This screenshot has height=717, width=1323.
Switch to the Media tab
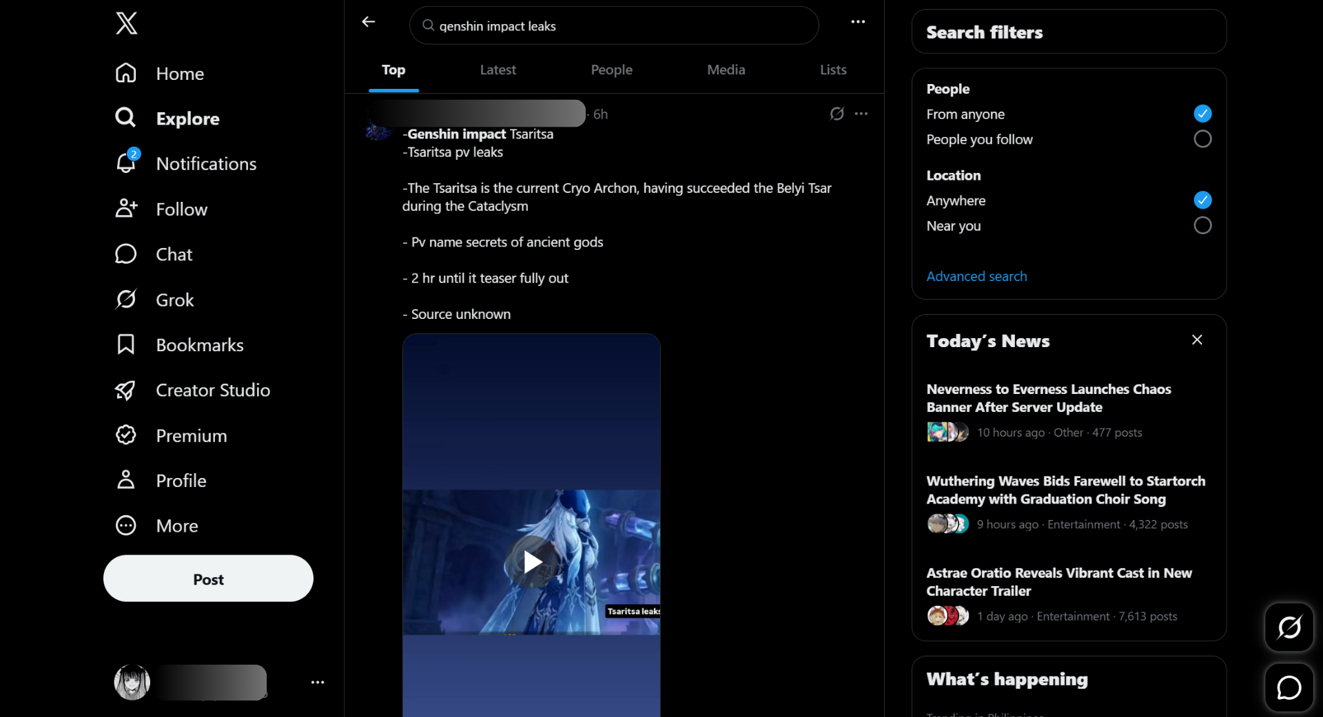[726, 70]
